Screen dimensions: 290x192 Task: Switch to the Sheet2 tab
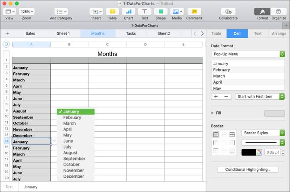pos(164,33)
